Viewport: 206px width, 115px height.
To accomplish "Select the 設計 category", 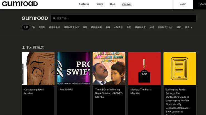I will point(85,27).
